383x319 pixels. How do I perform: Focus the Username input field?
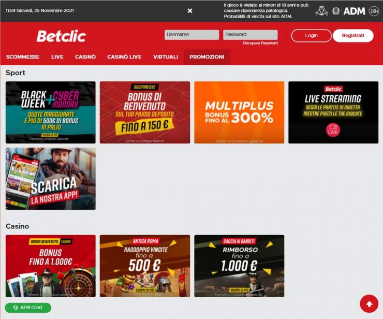[192, 35]
